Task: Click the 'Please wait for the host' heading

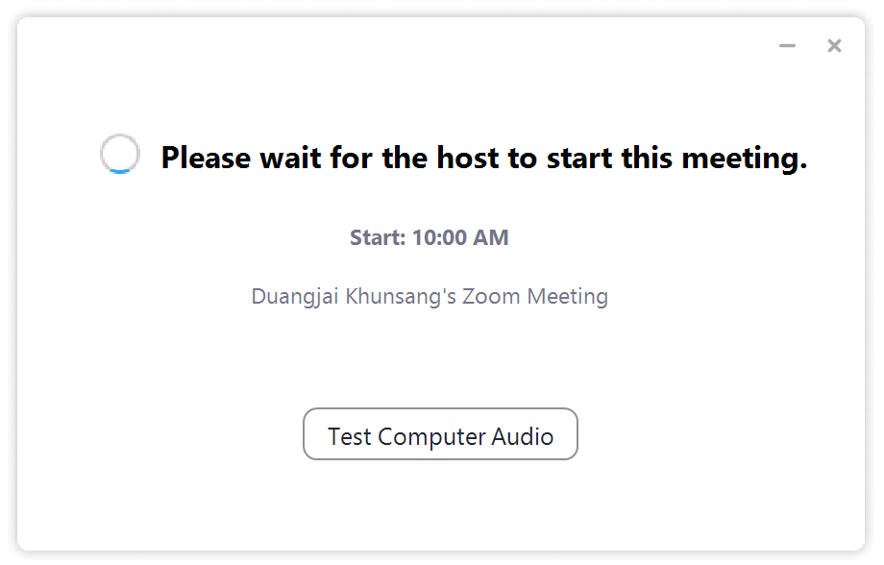Action: point(484,158)
